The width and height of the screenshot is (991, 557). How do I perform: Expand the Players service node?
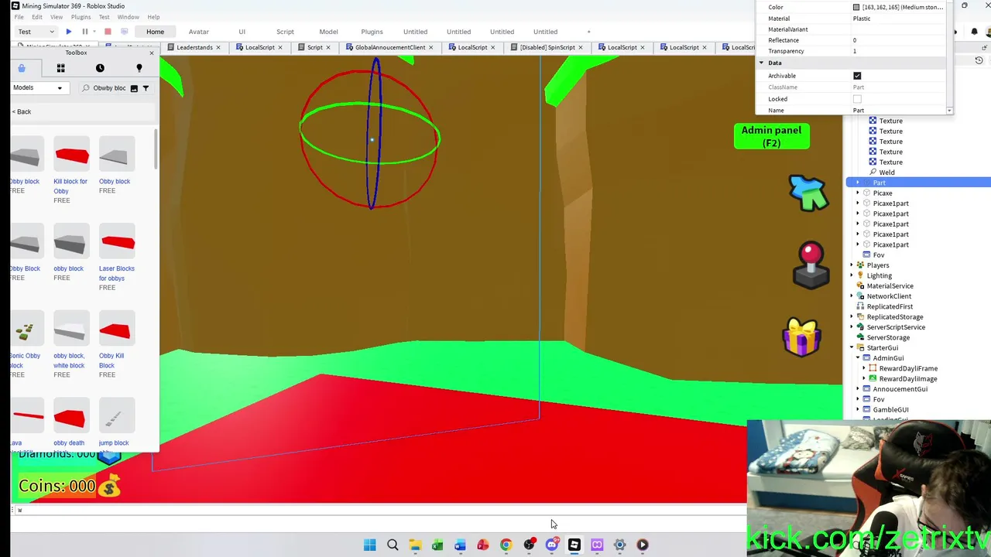click(852, 265)
